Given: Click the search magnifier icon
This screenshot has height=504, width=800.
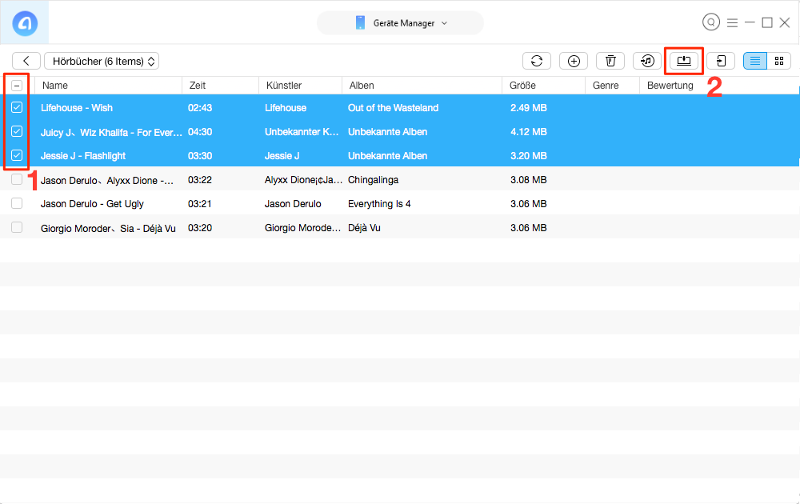Looking at the screenshot, I should [x=710, y=22].
